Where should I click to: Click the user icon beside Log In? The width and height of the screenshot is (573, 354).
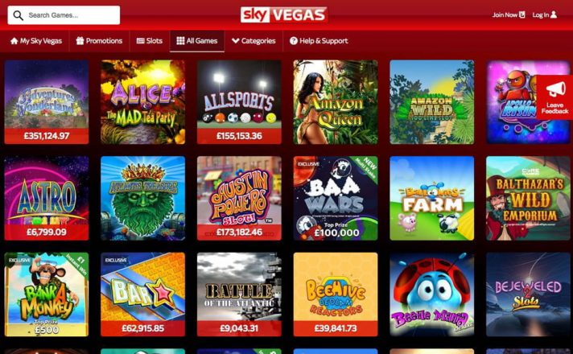[x=554, y=14]
